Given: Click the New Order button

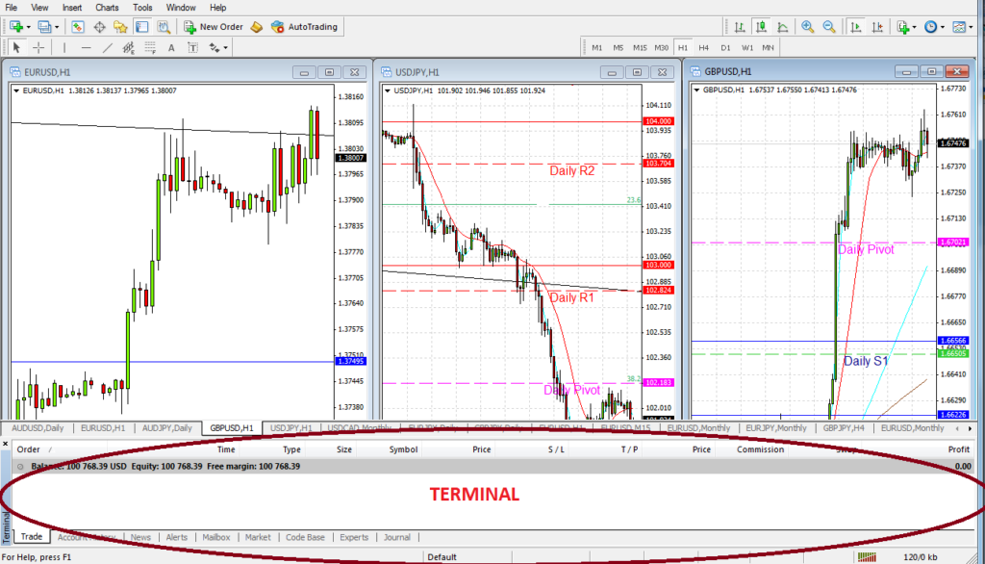Looking at the screenshot, I should click(x=214, y=26).
